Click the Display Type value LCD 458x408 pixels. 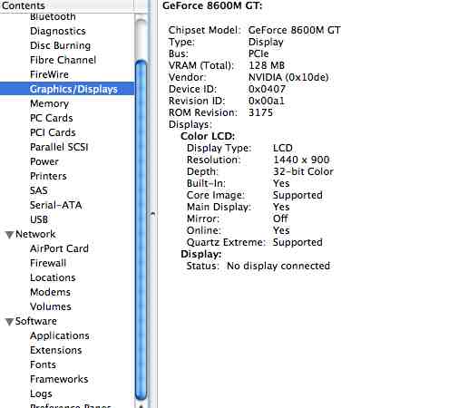point(283,148)
